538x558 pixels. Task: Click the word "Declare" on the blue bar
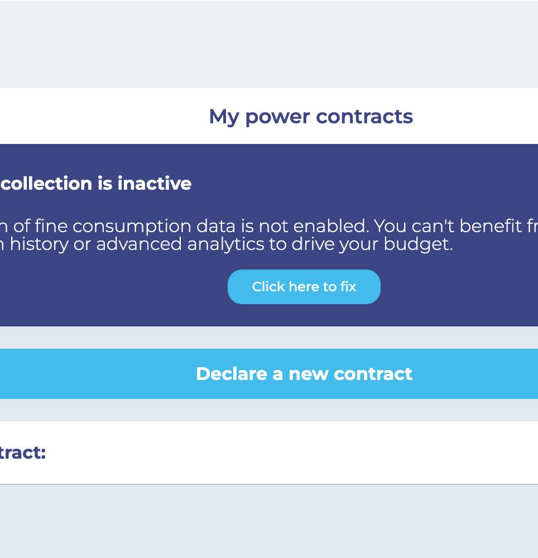tap(232, 374)
